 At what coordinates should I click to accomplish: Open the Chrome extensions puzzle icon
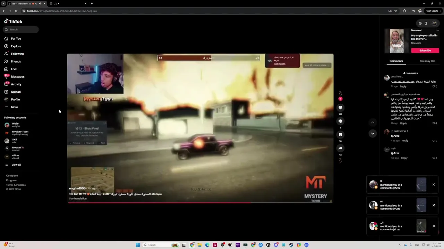tap(404, 11)
